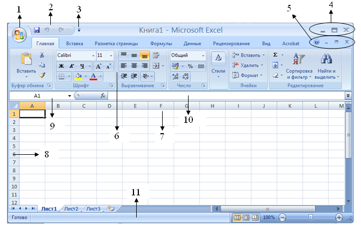Click the fx insert function button
Screen dimensions: 361x230
103,95
